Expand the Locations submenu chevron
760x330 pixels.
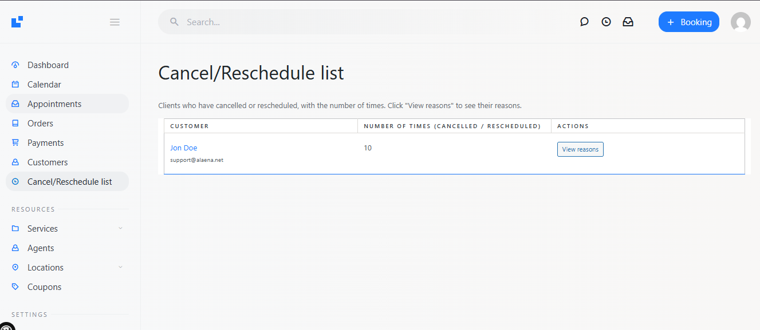[x=120, y=267]
